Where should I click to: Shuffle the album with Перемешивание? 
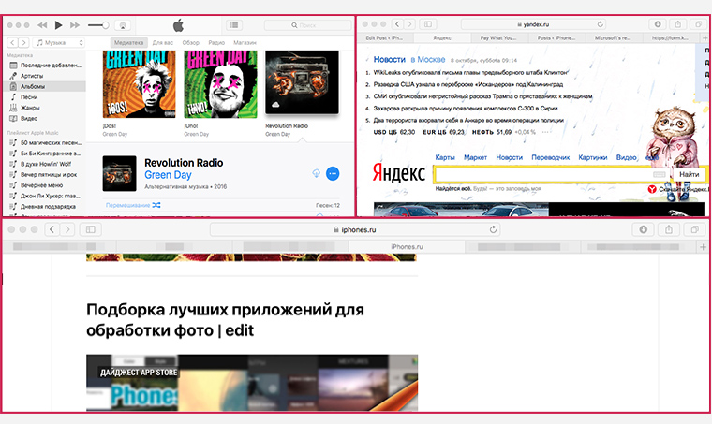coord(133,205)
